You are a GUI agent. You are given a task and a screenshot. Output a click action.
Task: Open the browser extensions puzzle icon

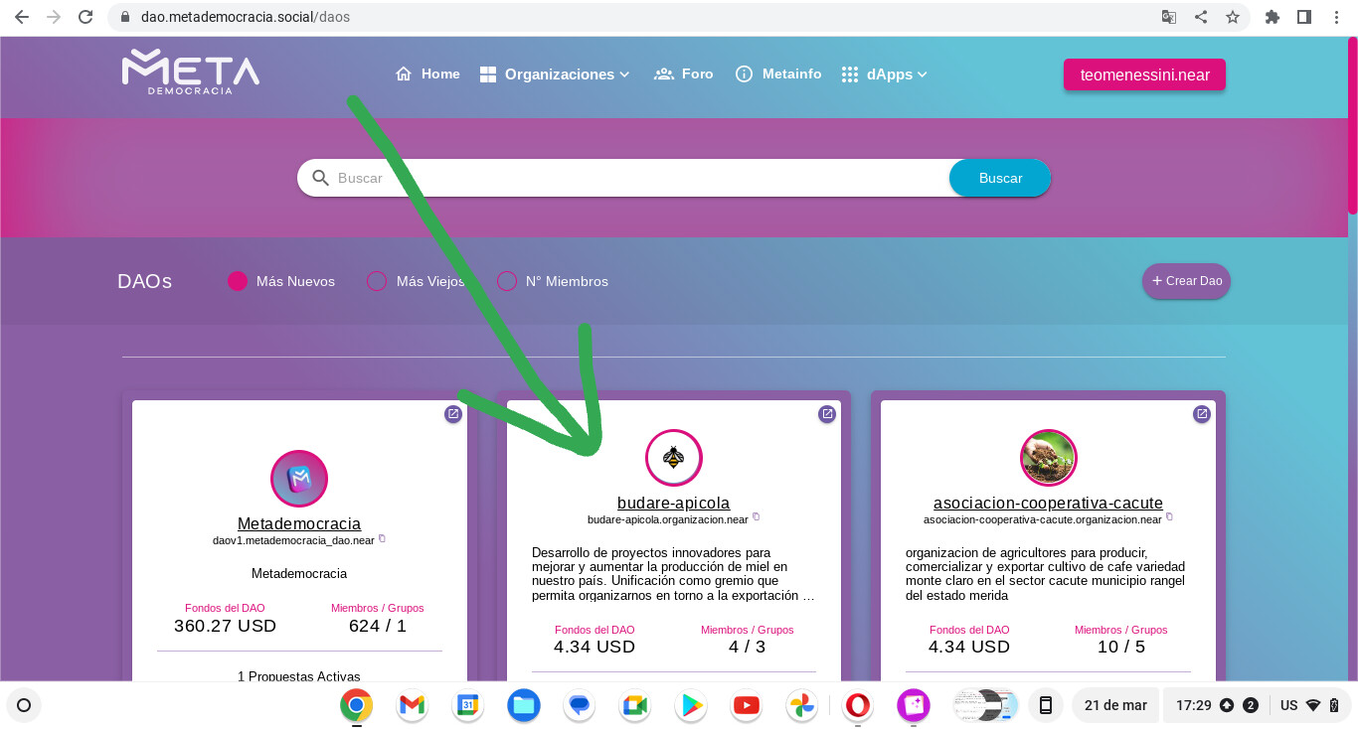(1272, 17)
